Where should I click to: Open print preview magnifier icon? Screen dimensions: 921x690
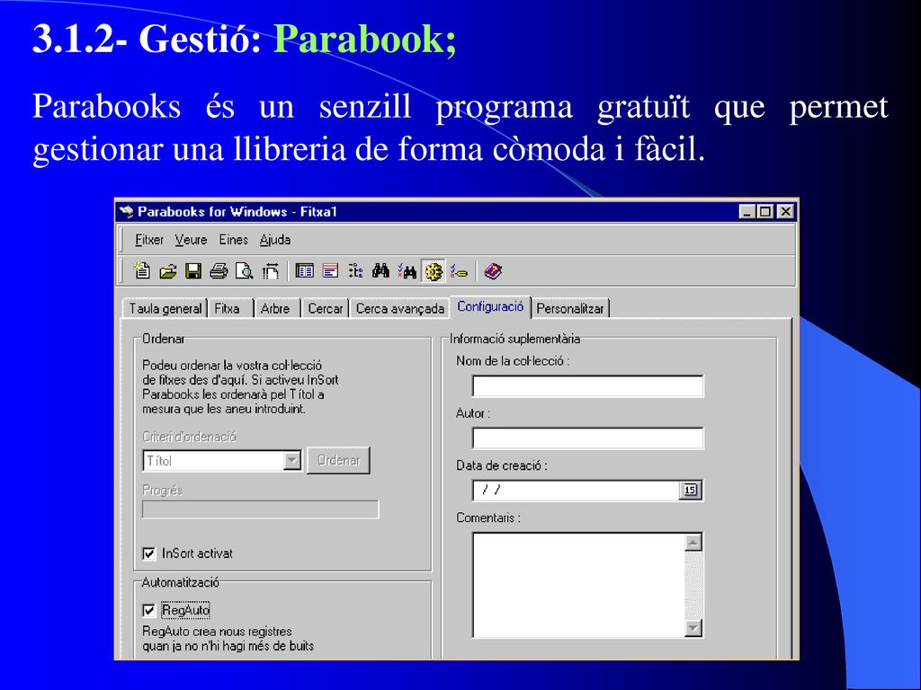click(244, 271)
